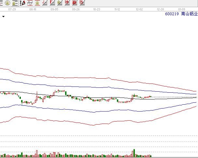Click the 赢 fan-lines toolbar icon
Image resolution: width=198 pixels, height=158 pixels.
(75, 3)
